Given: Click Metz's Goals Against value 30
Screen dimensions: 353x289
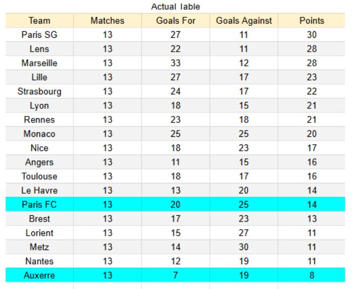Looking at the screenshot, I should tap(243, 246).
